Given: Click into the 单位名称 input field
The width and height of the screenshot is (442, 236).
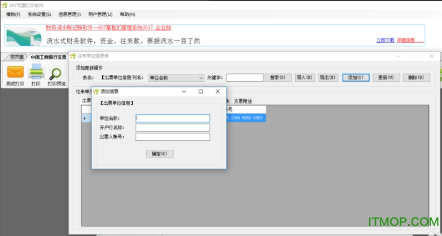Looking at the screenshot, I should click(173, 118).
